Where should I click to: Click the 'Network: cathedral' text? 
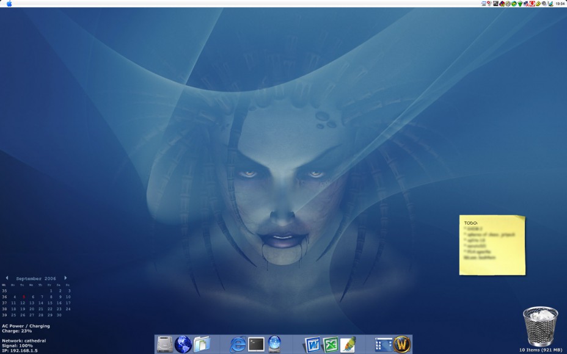pos(24,341)
